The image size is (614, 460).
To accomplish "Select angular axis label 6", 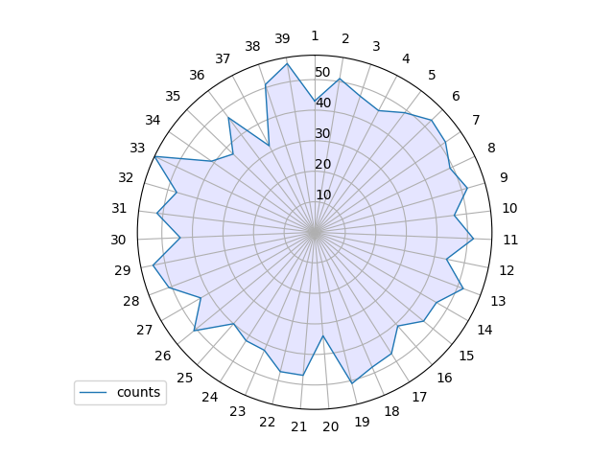I will pos(456,96).
